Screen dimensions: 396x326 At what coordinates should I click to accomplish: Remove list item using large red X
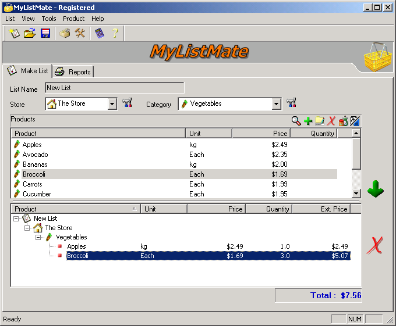click(x=375, y=245)
